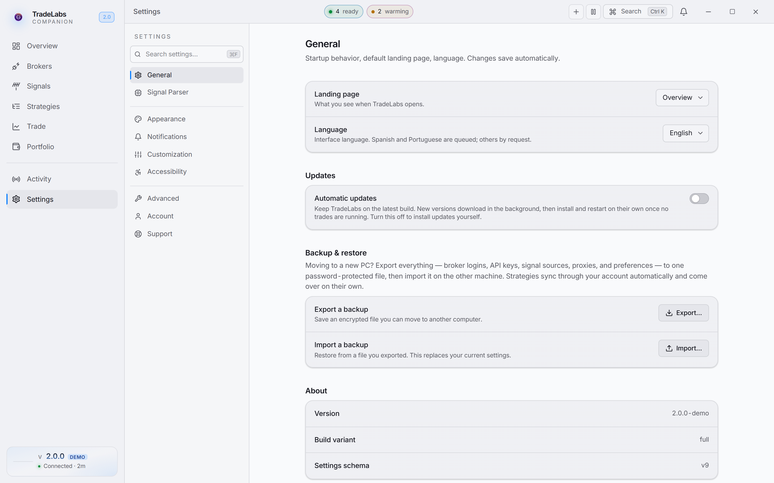
Task: Click the Signals icon in sidebar
Action: pyautogui.click(x=16, y=86)
